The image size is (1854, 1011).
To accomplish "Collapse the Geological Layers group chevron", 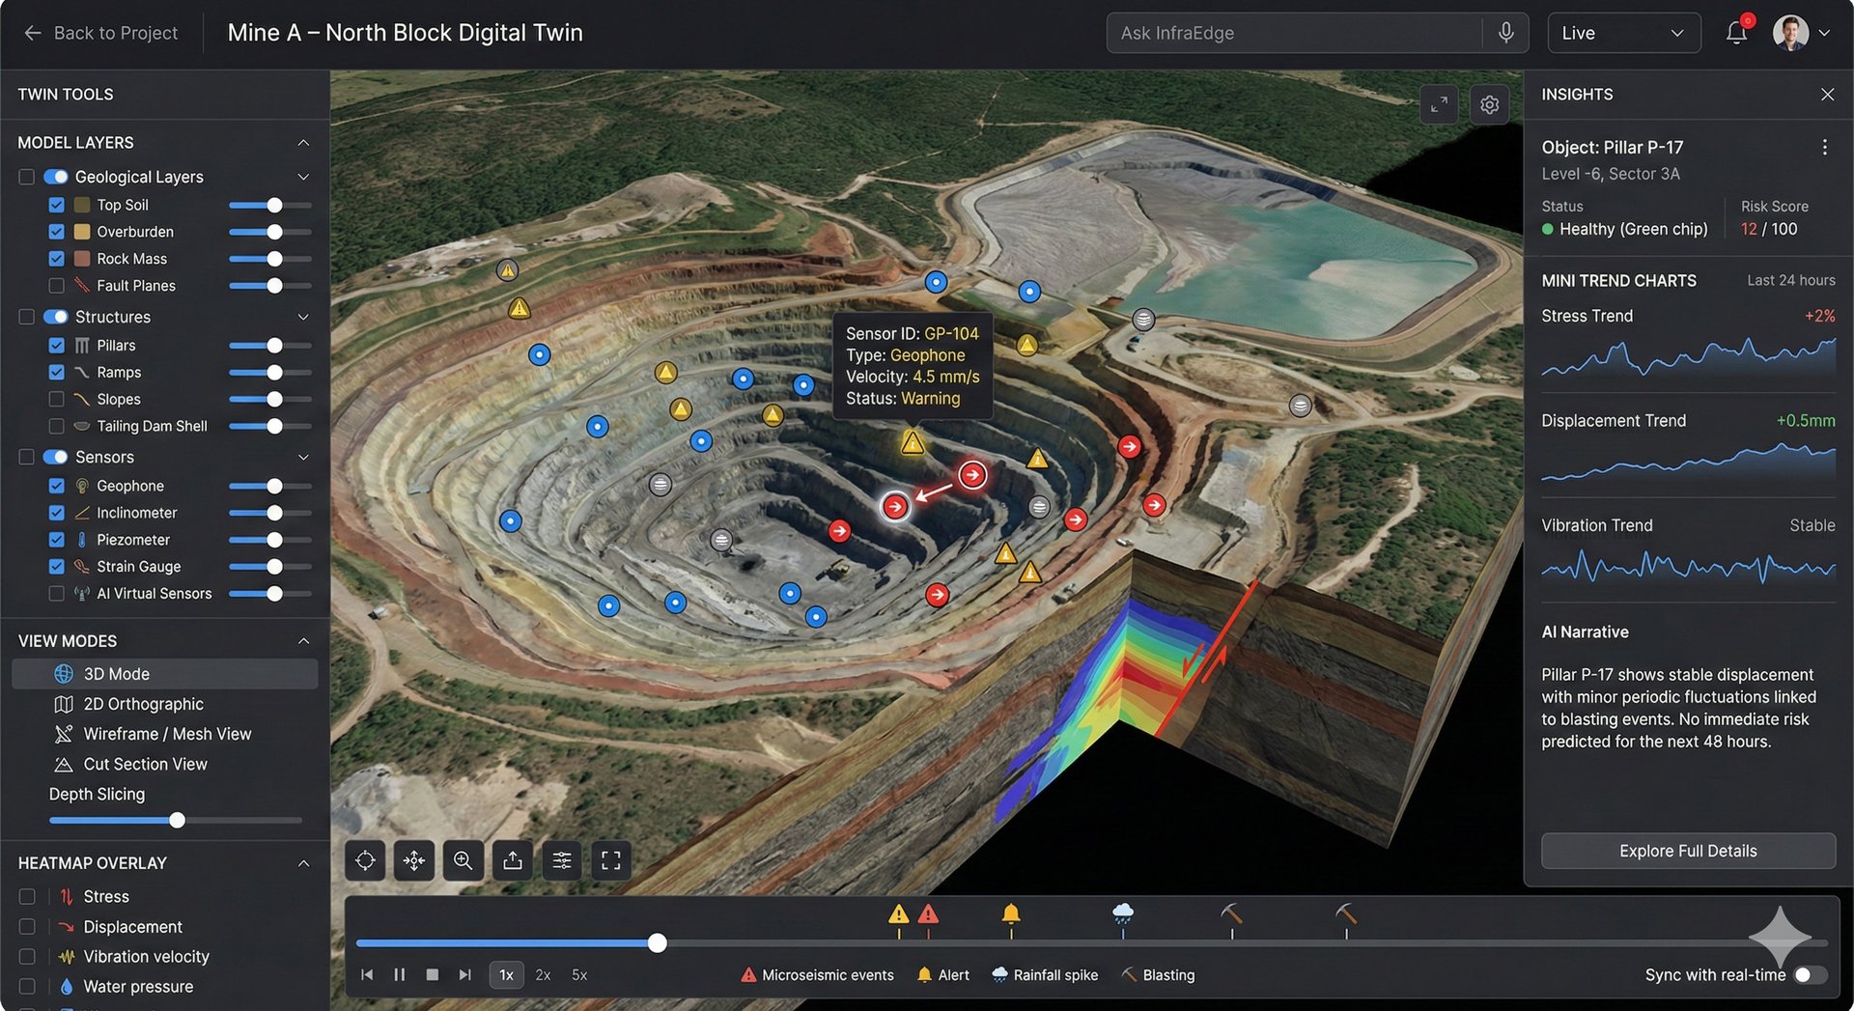I will 303,177.
